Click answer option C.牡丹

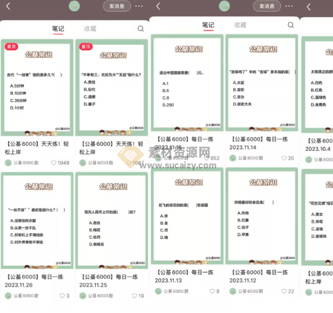[x=95, y=237]
